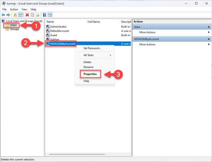Screen dimensions: 212x162
Task: Minimize the lusrmgr window
Action: (x=186, y=3)
